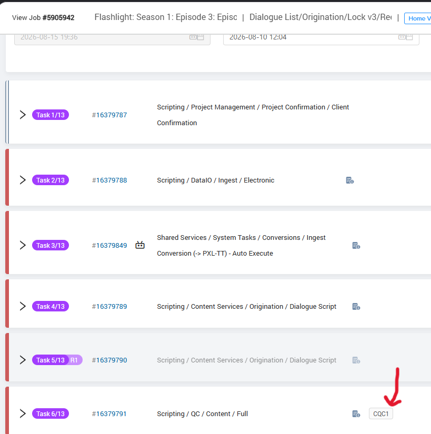
Task: Open task link #16379788
Action: 109,180
